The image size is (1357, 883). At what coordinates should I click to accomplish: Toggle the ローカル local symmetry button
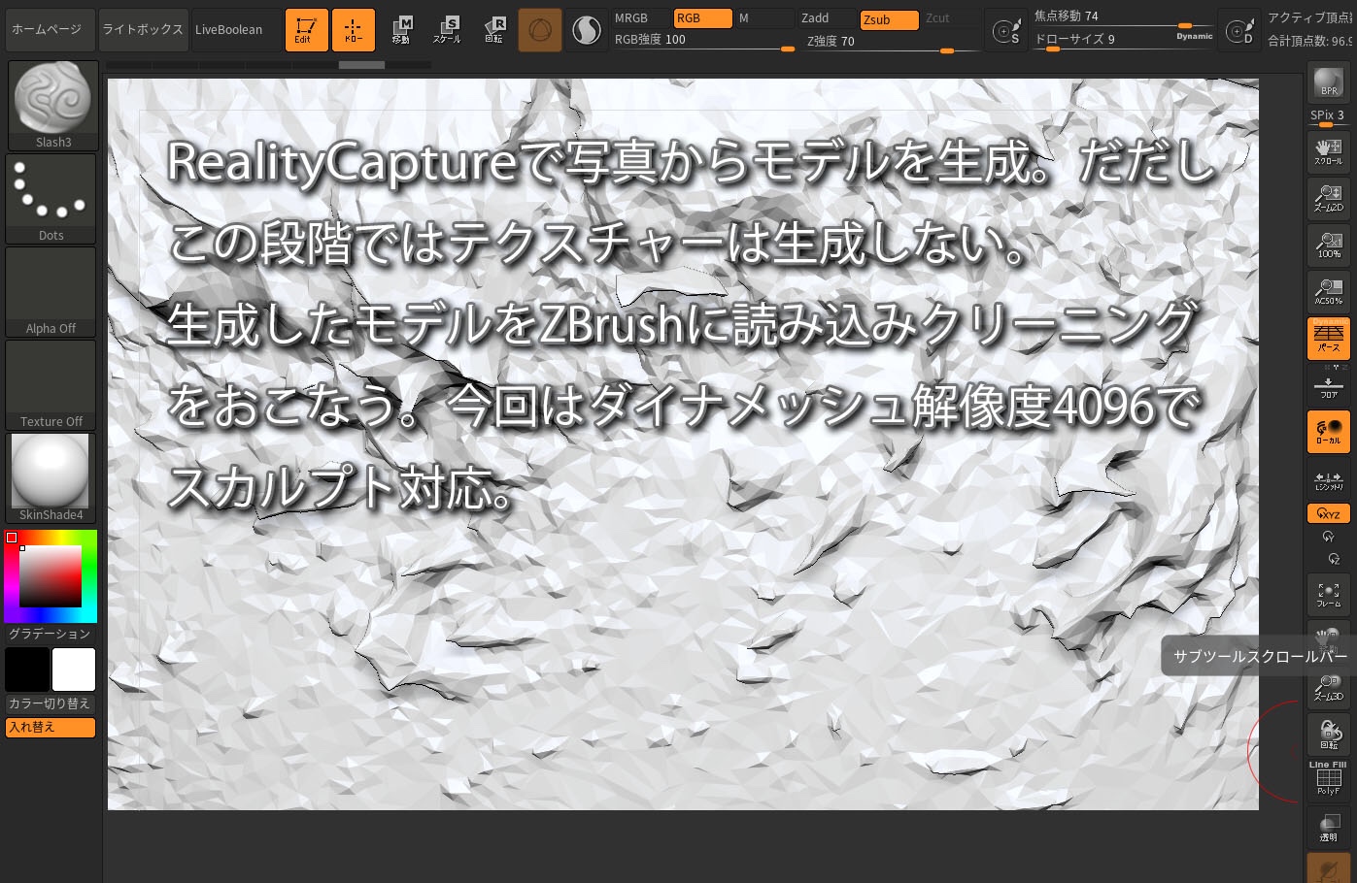[x=1329, y=432]
